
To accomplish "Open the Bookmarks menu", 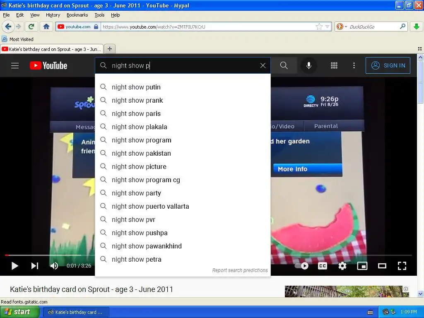I will (x=77, y=15).
